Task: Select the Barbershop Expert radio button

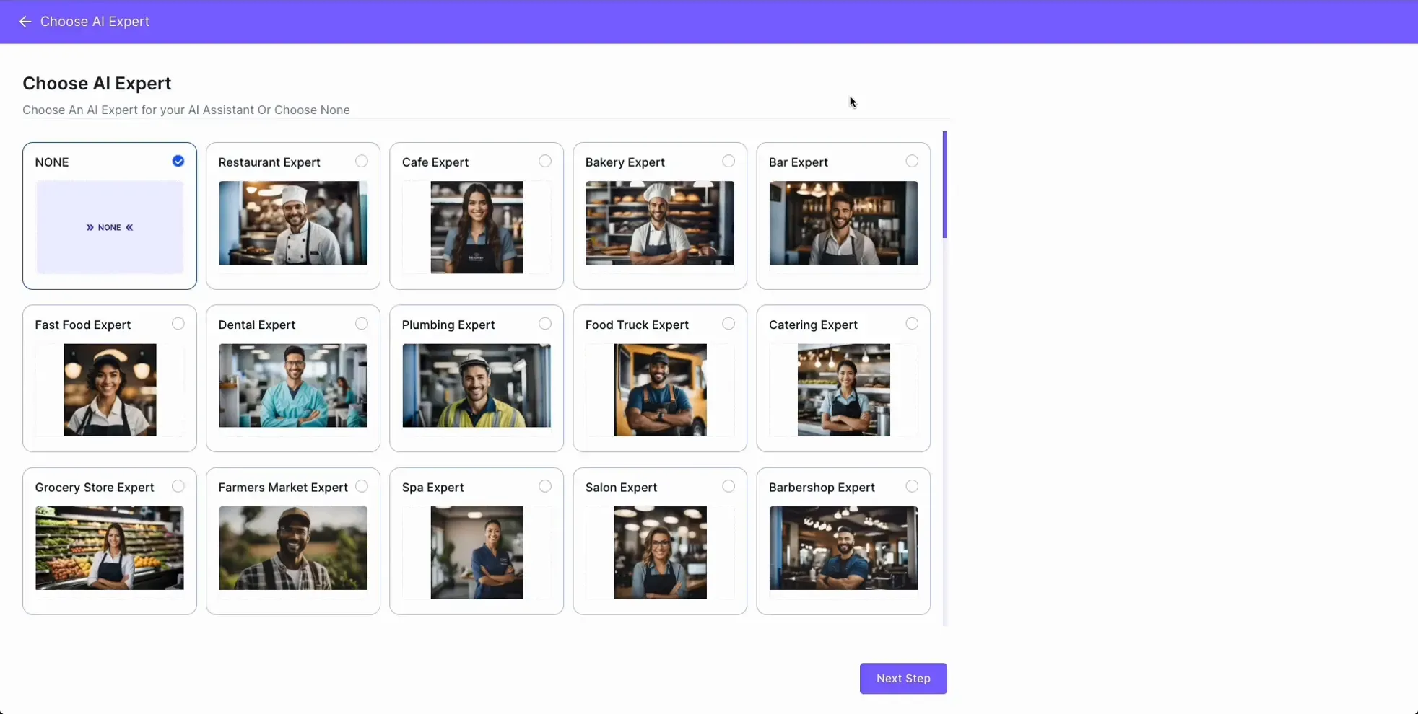Action: 912,486
